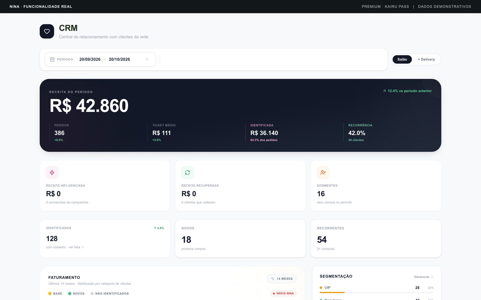Click the Receita Recuperada refresh icon
Image resolution: width=481 pixels, height=300 pixels.
tap(188, 172)
